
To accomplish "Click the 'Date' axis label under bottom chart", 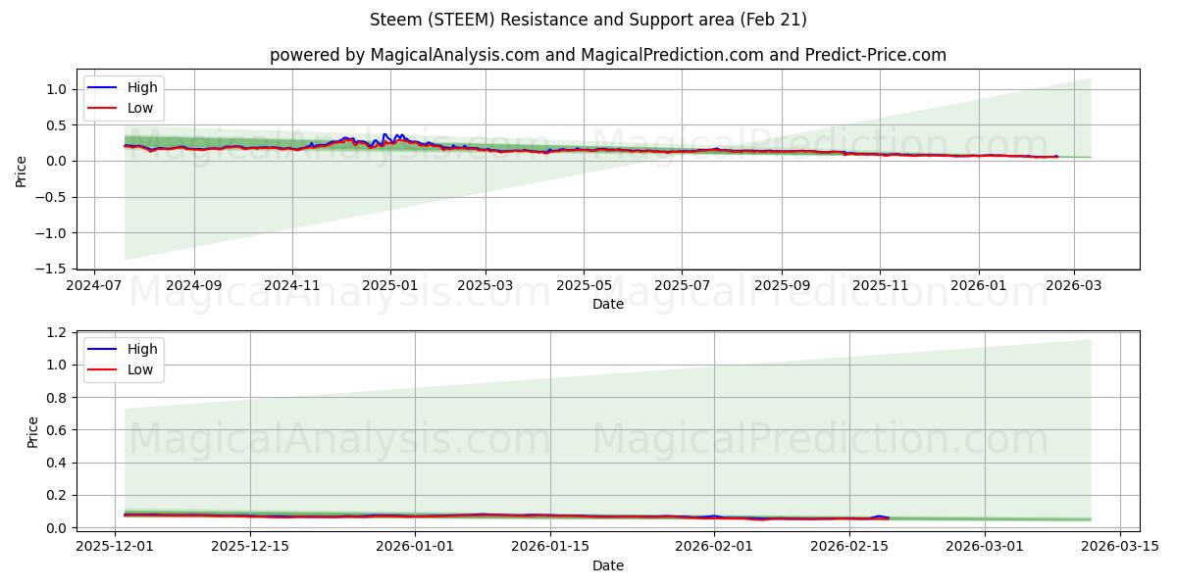I will tap(608, 565).
